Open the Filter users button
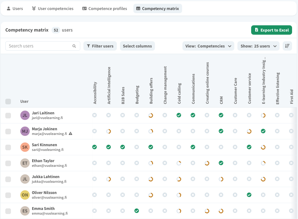The width and height of the screenshot is (298, 219). coord(100,46)
